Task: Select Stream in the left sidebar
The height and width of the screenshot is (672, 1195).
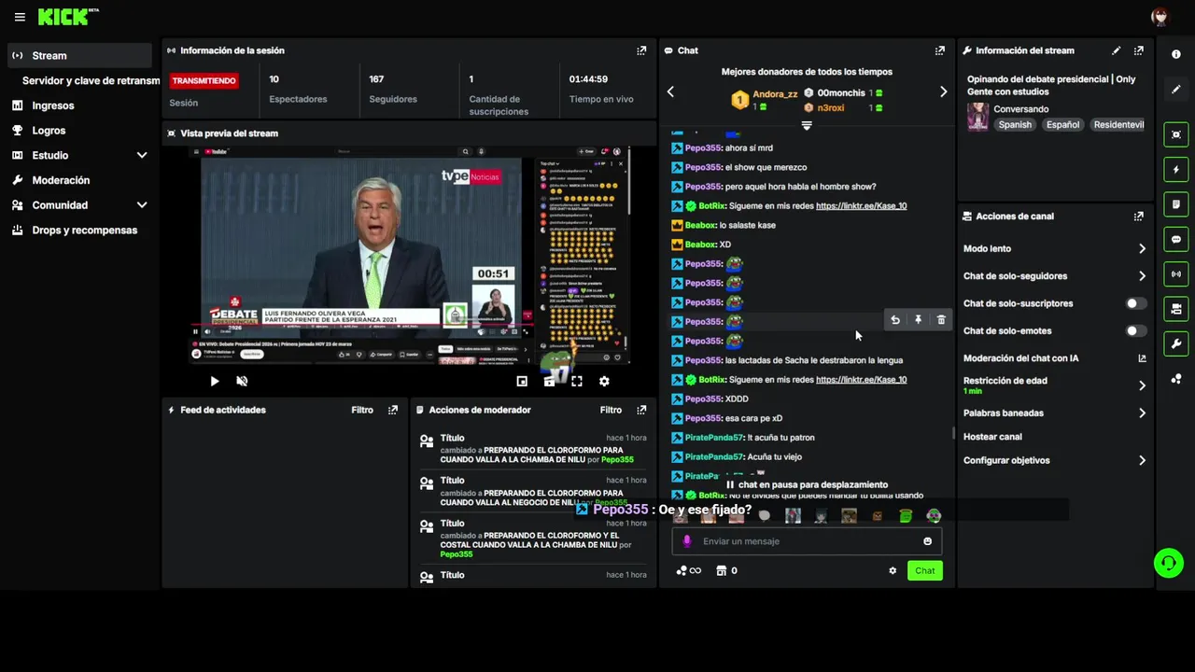Action: (78, 56)
